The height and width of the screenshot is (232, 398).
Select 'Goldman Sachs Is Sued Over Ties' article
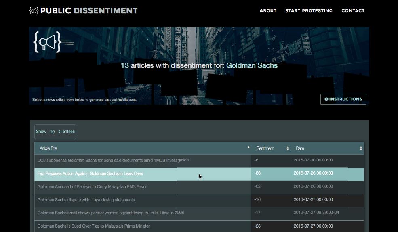93,226
